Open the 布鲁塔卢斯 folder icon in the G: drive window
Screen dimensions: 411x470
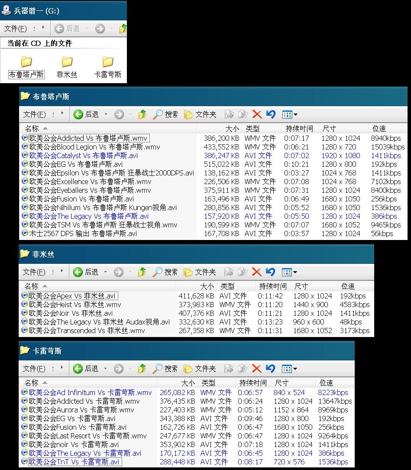coord(26,62)
